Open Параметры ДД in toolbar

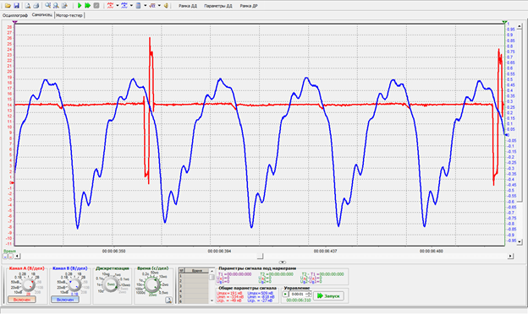[x=217, y=6]
